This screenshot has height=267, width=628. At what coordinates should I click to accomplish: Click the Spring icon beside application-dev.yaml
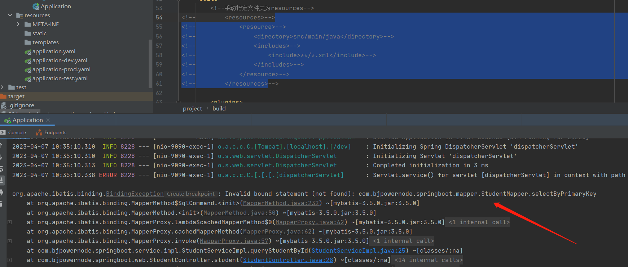coord(28,61)
